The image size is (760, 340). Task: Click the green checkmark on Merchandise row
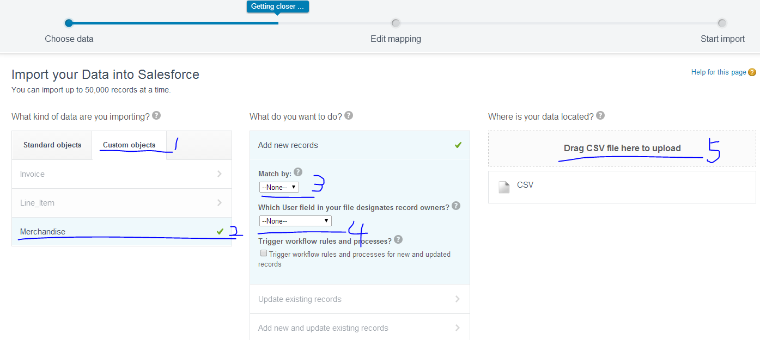[x=220, y=232]
